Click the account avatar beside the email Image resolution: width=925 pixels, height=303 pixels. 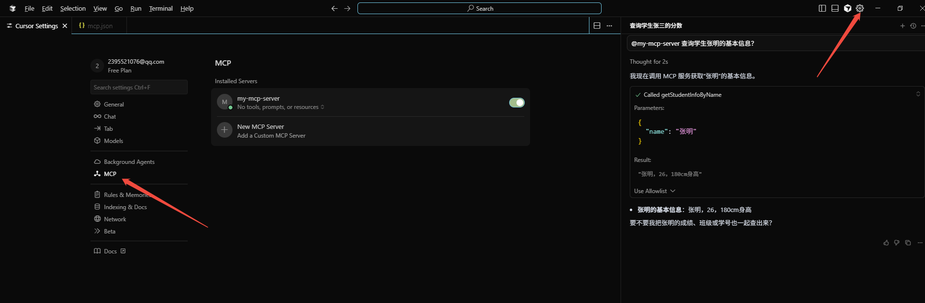point(97,66)
